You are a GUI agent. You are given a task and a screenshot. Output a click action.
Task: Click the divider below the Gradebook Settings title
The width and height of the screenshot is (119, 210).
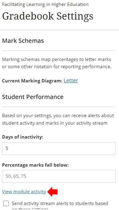[x=60, y=30]
